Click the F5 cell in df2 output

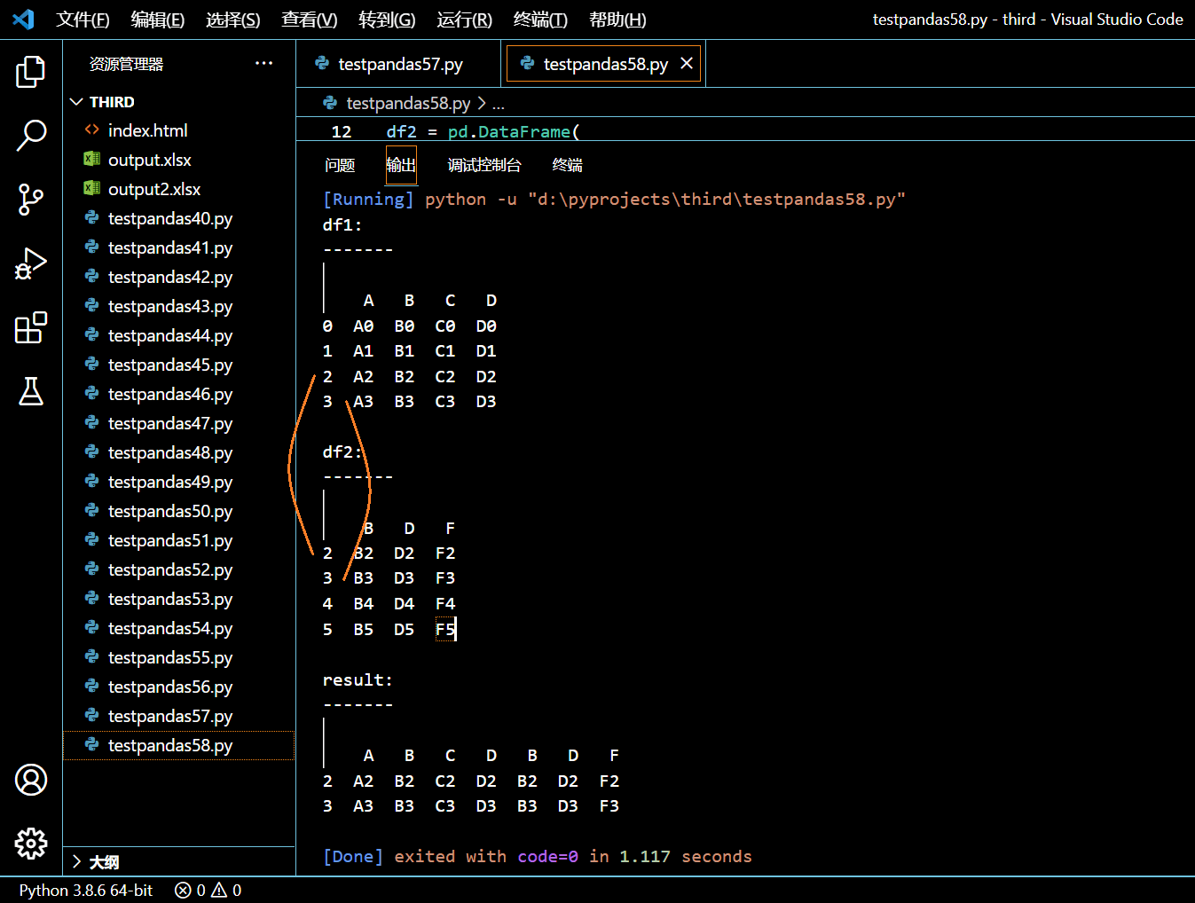(445, 629)
